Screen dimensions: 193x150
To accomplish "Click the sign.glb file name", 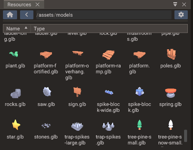I will tap(77, 104).
